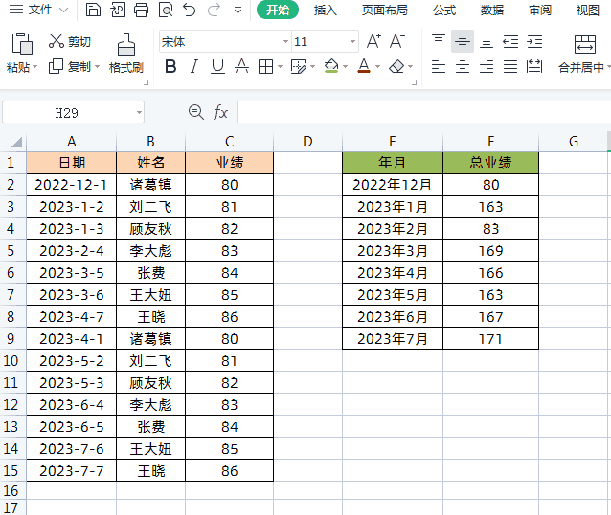Click the Copy icon
The image size is (611, 515).
tap(56, 66)
